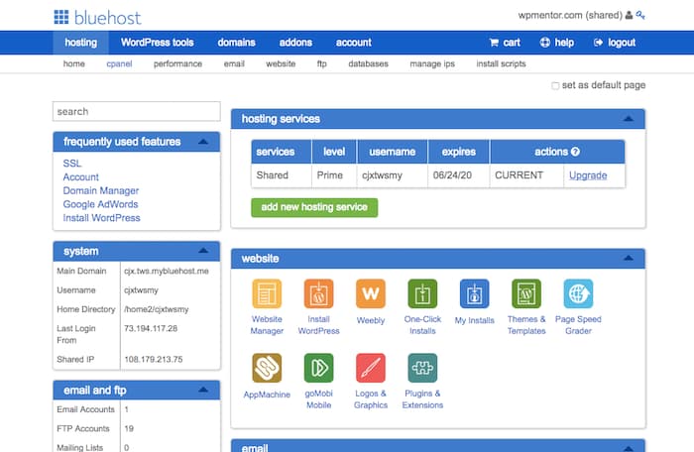Open One-Click Installs icon
Screen dimensions: 694x452
click(422, 293)
